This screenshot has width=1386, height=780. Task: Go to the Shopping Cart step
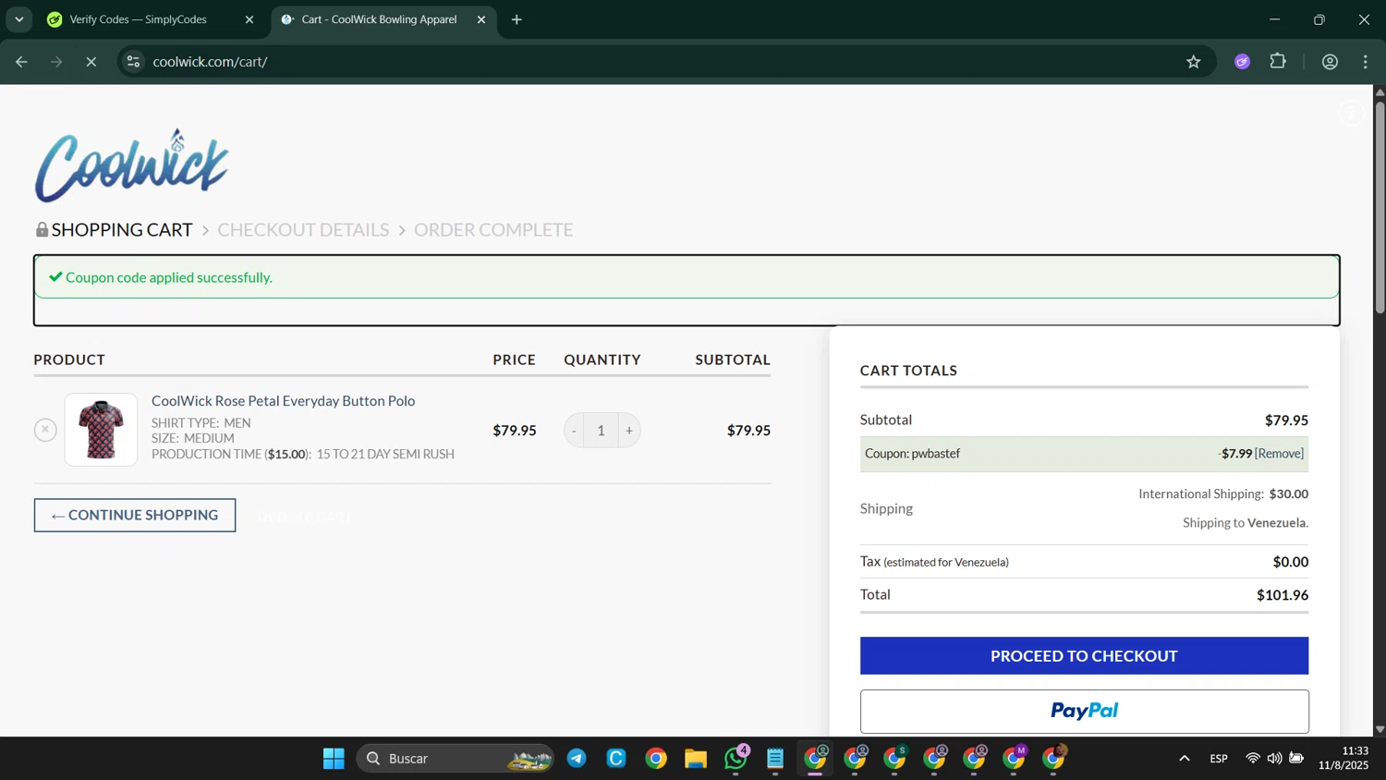pyautogui.click(x=122, y=229)
